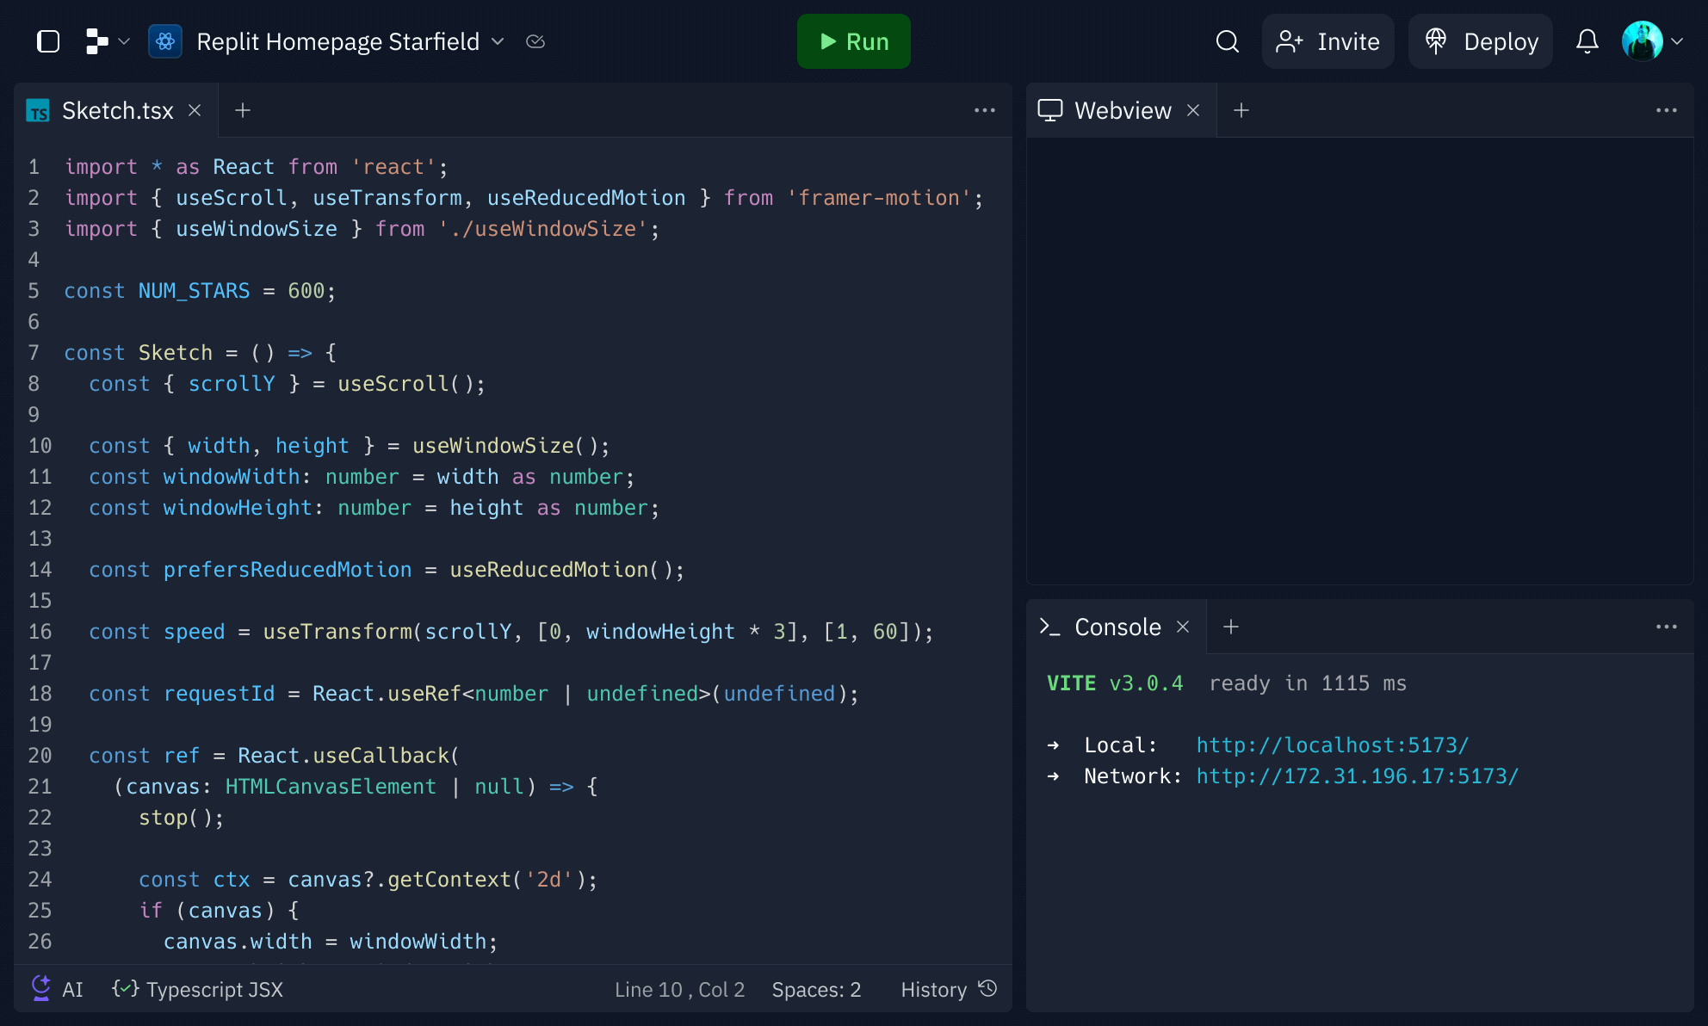
Task: Change the Spaces: 2 indentation setting
Action: (816, 990)
